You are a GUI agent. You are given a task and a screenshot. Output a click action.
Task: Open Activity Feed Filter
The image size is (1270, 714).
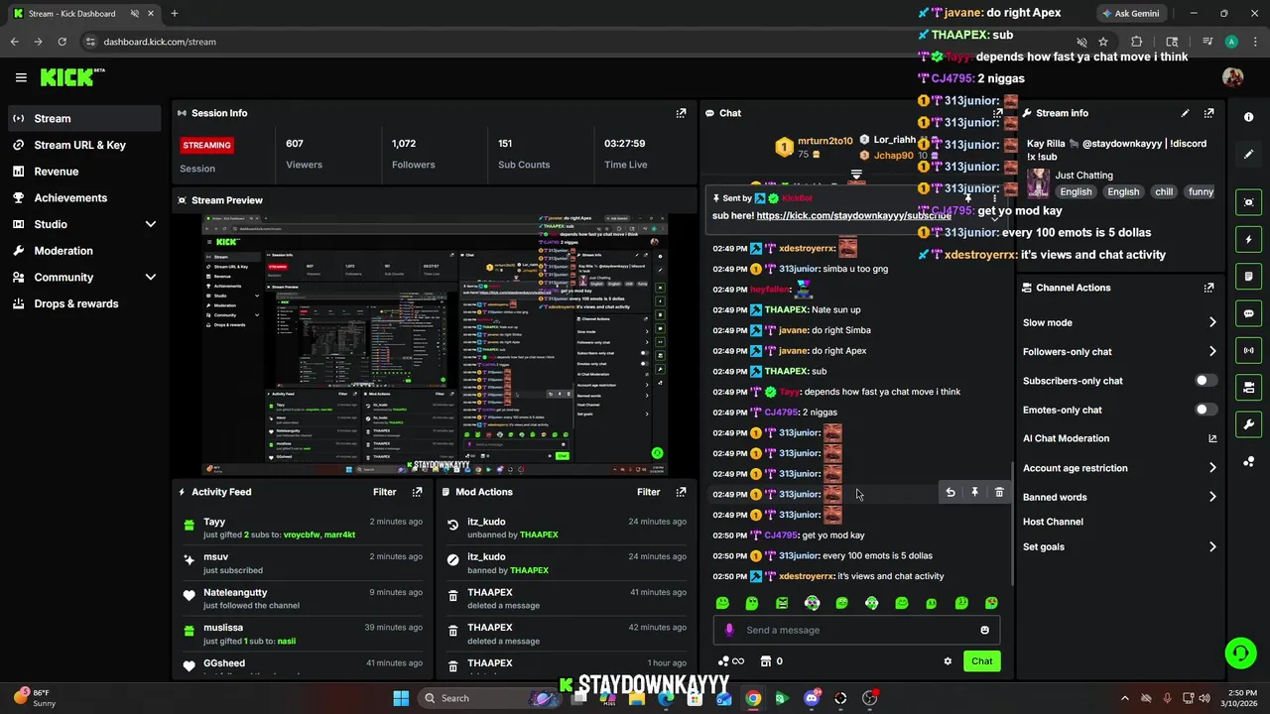pyautogui.click(x=384, y=492)
